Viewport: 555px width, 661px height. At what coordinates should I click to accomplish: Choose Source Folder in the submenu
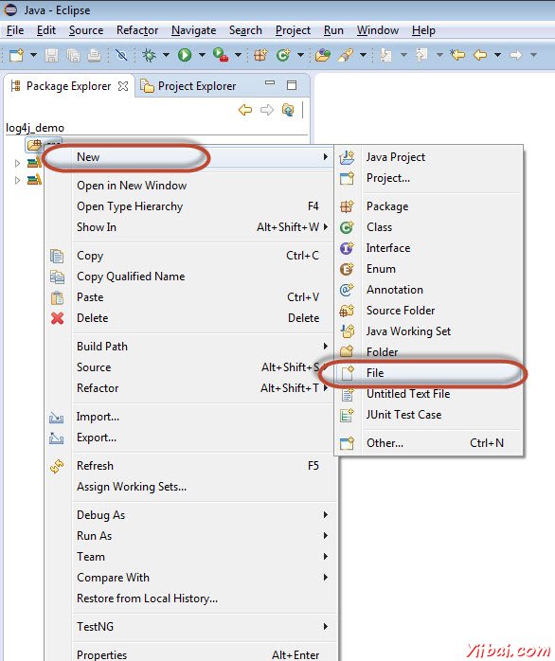pyautogui.click(x=429, y=311)
